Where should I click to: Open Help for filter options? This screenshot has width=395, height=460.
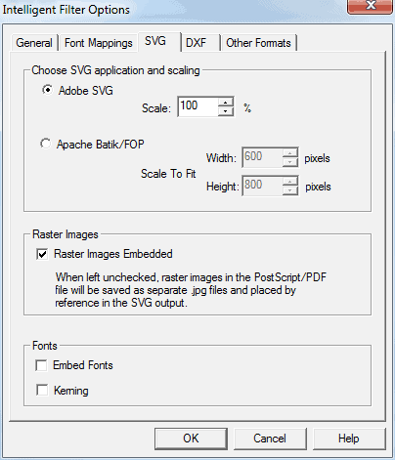tap(349, 439)
